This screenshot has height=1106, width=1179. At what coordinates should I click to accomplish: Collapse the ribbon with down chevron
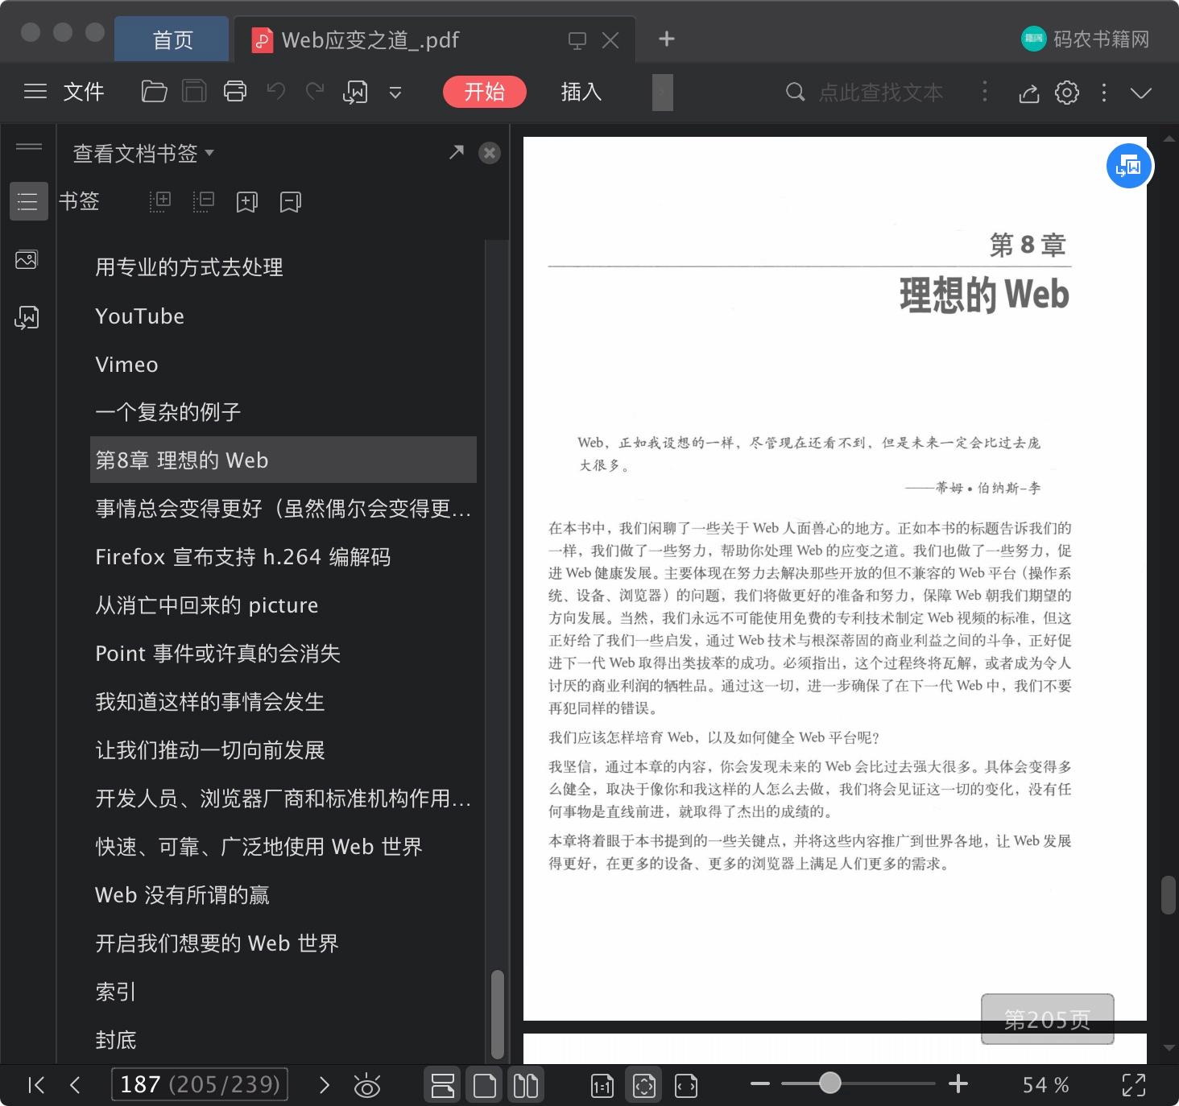[x=1140, y=93]
